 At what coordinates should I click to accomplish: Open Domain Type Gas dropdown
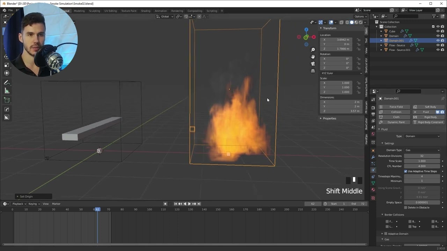[x=422, y=150]
